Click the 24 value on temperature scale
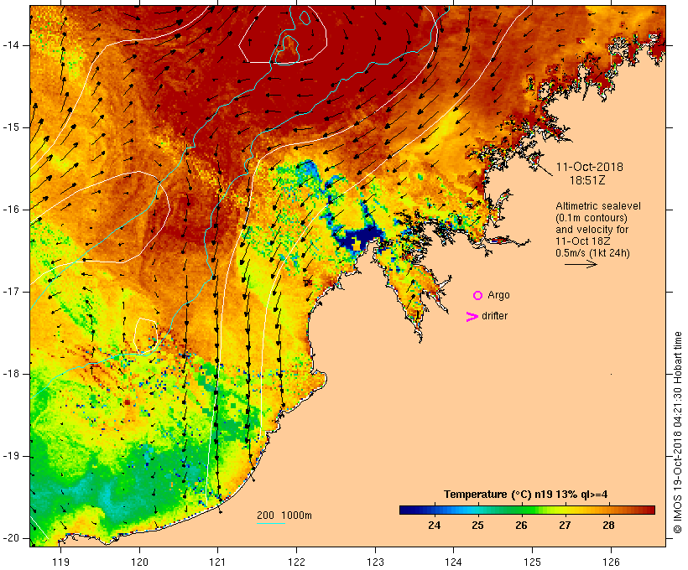688x570 pixels. (434, 526)
